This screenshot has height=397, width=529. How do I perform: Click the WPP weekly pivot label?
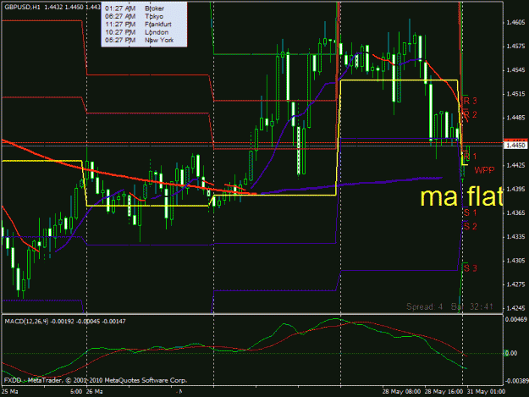pyautogui.click(x=484, y=170)
